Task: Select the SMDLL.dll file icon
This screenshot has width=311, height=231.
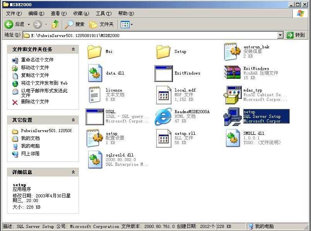Action: coord(233,138)
